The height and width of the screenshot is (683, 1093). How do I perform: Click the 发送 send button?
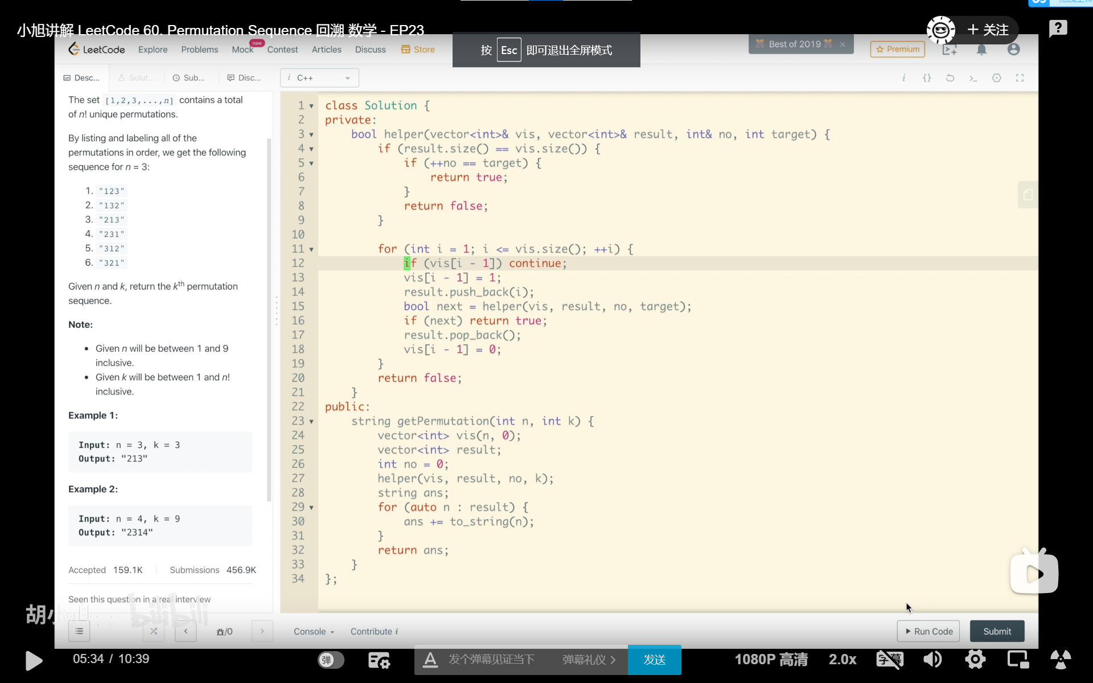654,660
